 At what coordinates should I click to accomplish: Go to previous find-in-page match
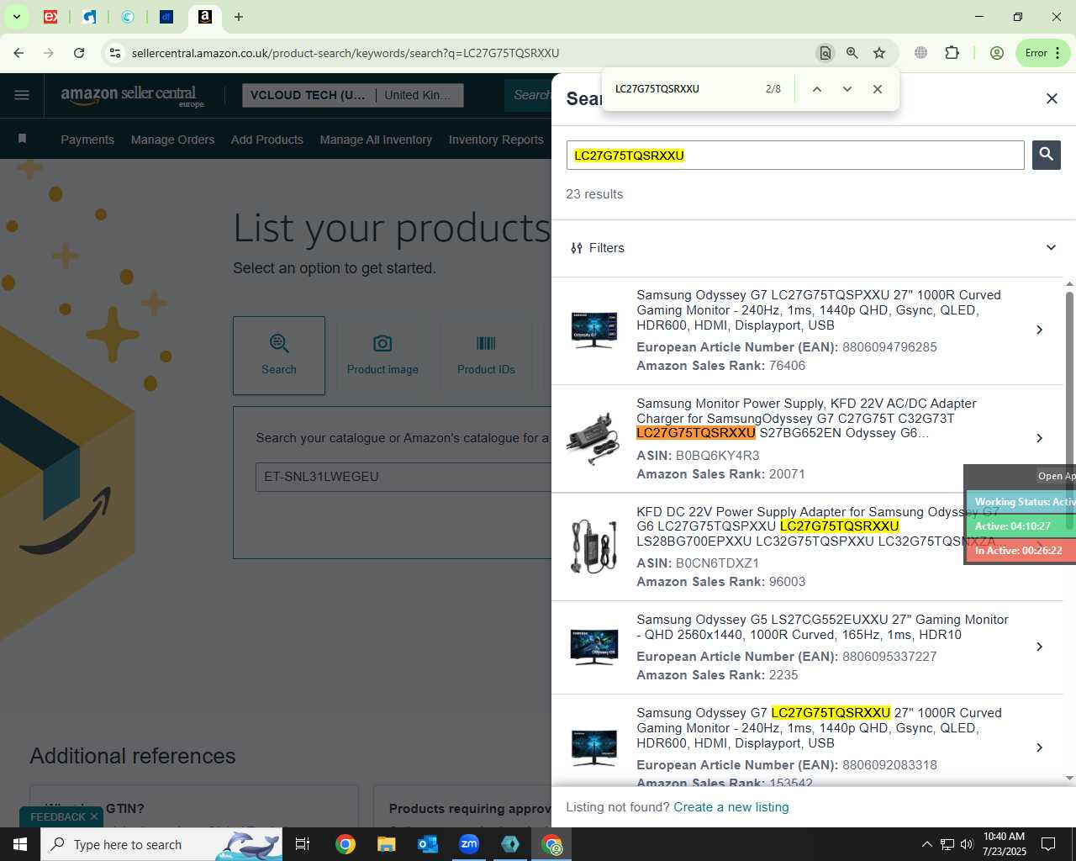[x=816, y=89]
